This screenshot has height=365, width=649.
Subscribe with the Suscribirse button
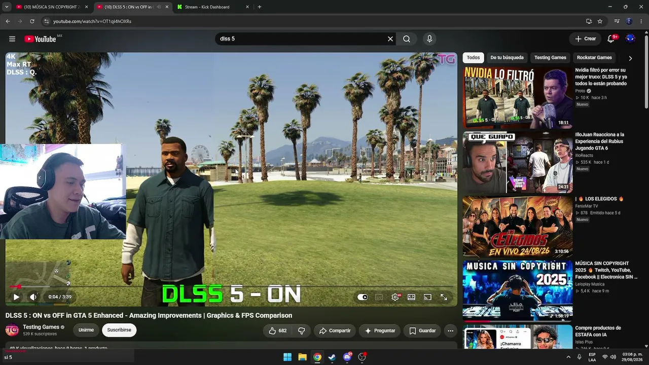(119, 330)
